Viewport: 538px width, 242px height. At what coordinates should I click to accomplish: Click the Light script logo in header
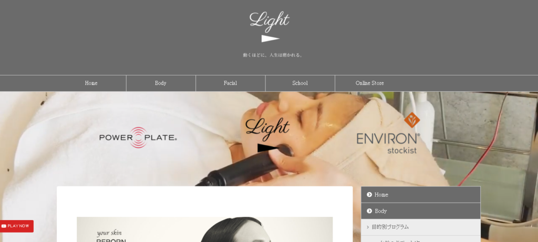coord(270,21)
